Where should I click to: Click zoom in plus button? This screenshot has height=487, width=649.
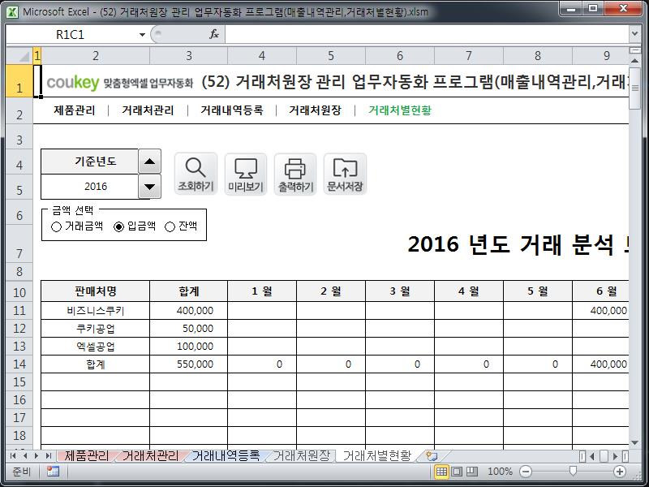coord(620,472)
